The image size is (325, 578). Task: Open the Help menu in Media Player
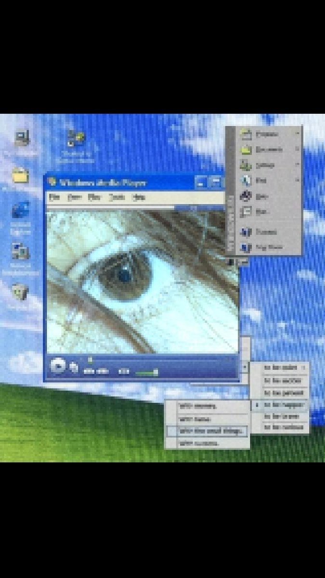(138, 197)
